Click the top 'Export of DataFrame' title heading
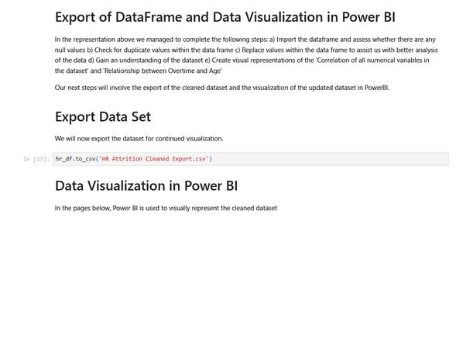The width and height of the screenshot is (473, 349). [x=225, y=16]
